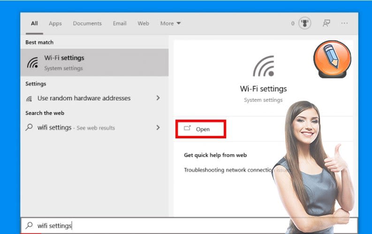Screen dimensions: 372x234
Task: Click the Wi-Fi settings title in preview pane
Action: pyautogui.click(x=263, y=89)
